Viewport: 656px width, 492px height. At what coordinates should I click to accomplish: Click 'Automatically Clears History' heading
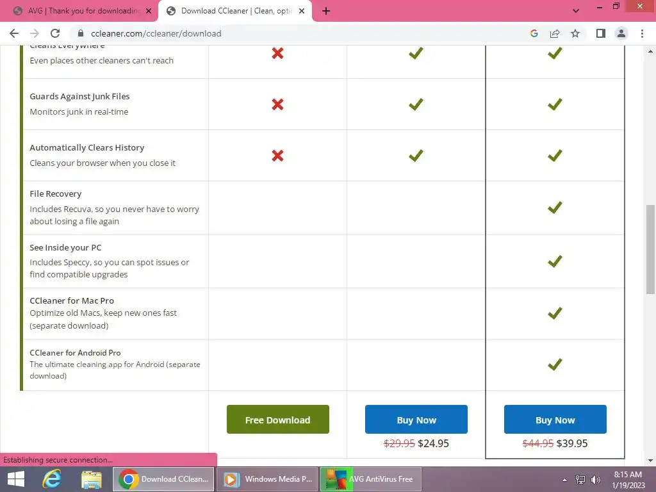tap(87, 148)
